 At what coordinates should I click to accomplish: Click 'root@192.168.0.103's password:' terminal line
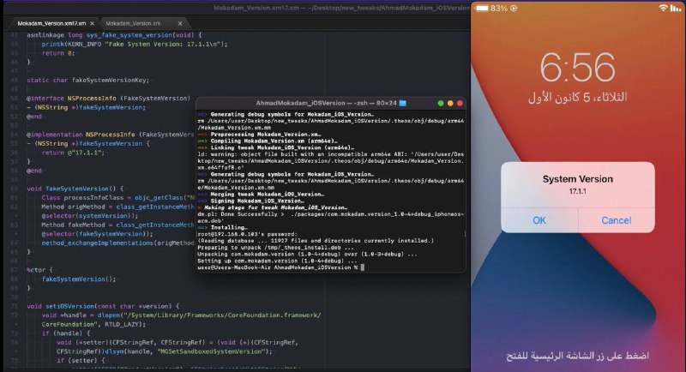click(247, 234)
